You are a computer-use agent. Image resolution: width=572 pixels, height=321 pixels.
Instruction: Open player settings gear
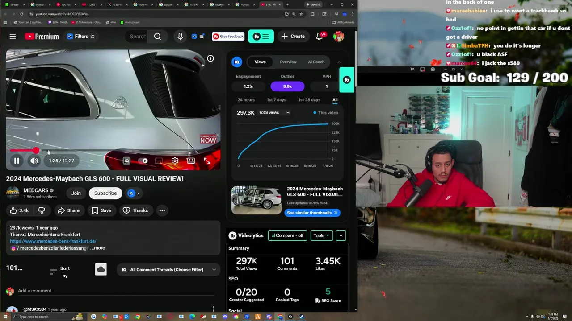point(175,160)
